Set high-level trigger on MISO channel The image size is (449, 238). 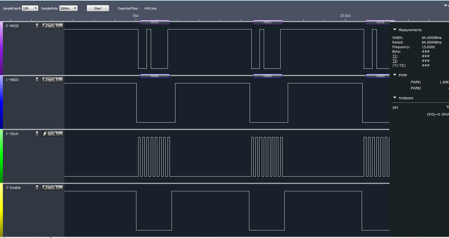[50, 80]
